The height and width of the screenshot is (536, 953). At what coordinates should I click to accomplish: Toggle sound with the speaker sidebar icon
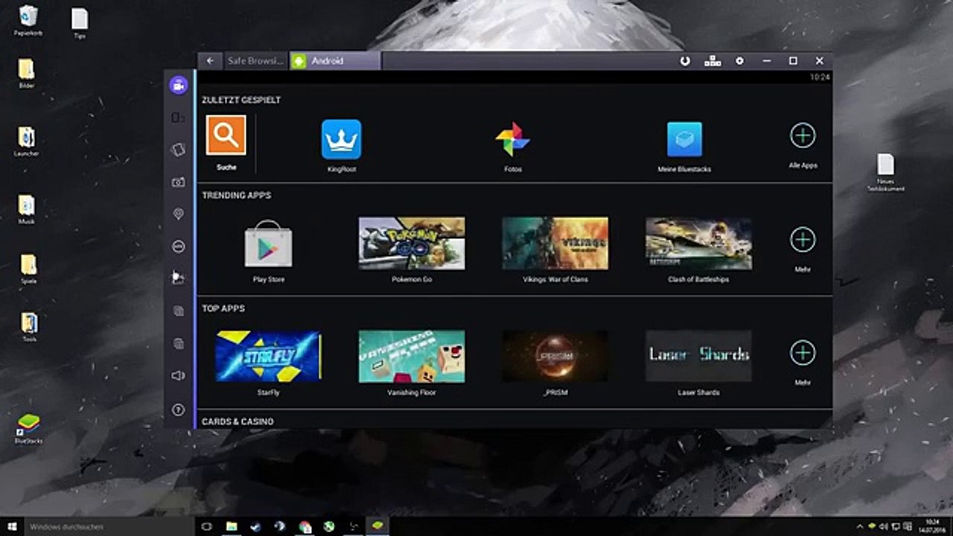[x=178, y=376]
